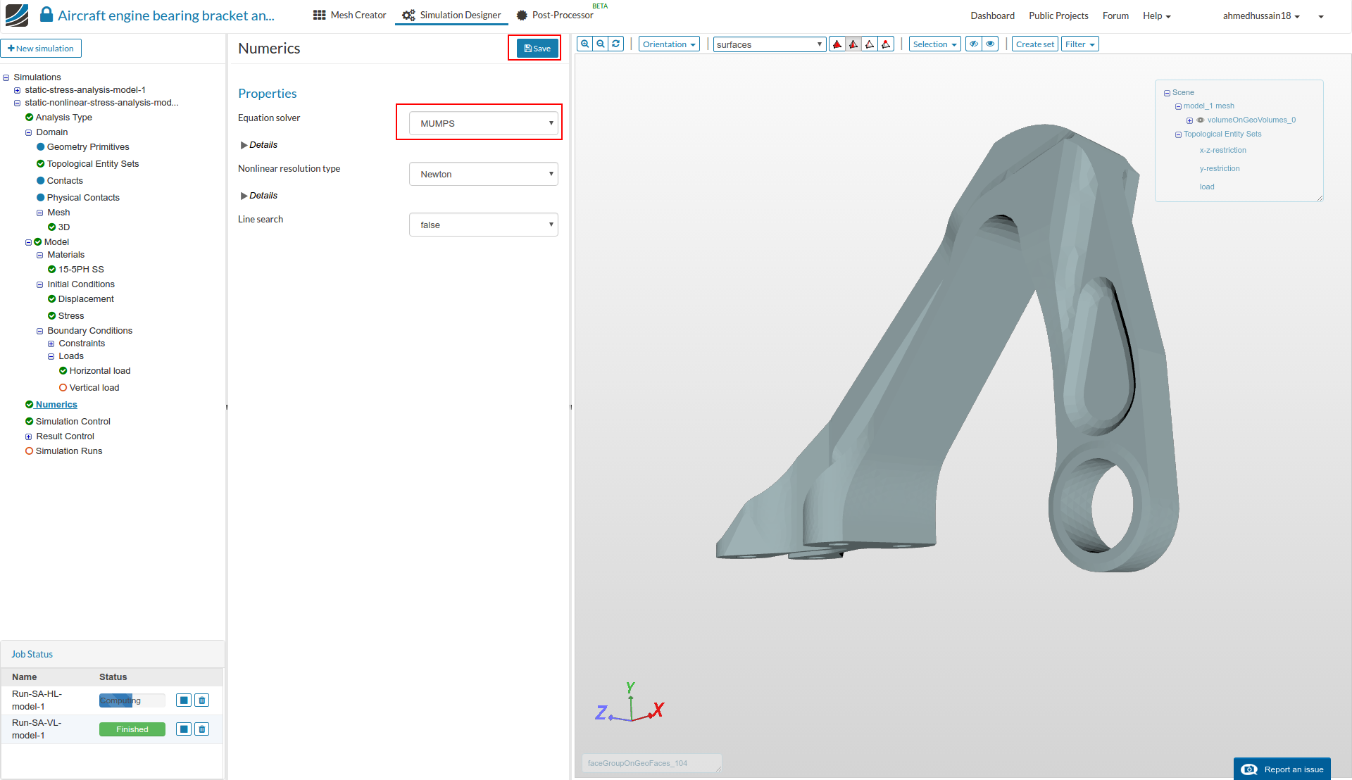Collapse the Topological Entity Sets scene node
This screenshot has width=1352, height=780.
(x=1178, y=134)
